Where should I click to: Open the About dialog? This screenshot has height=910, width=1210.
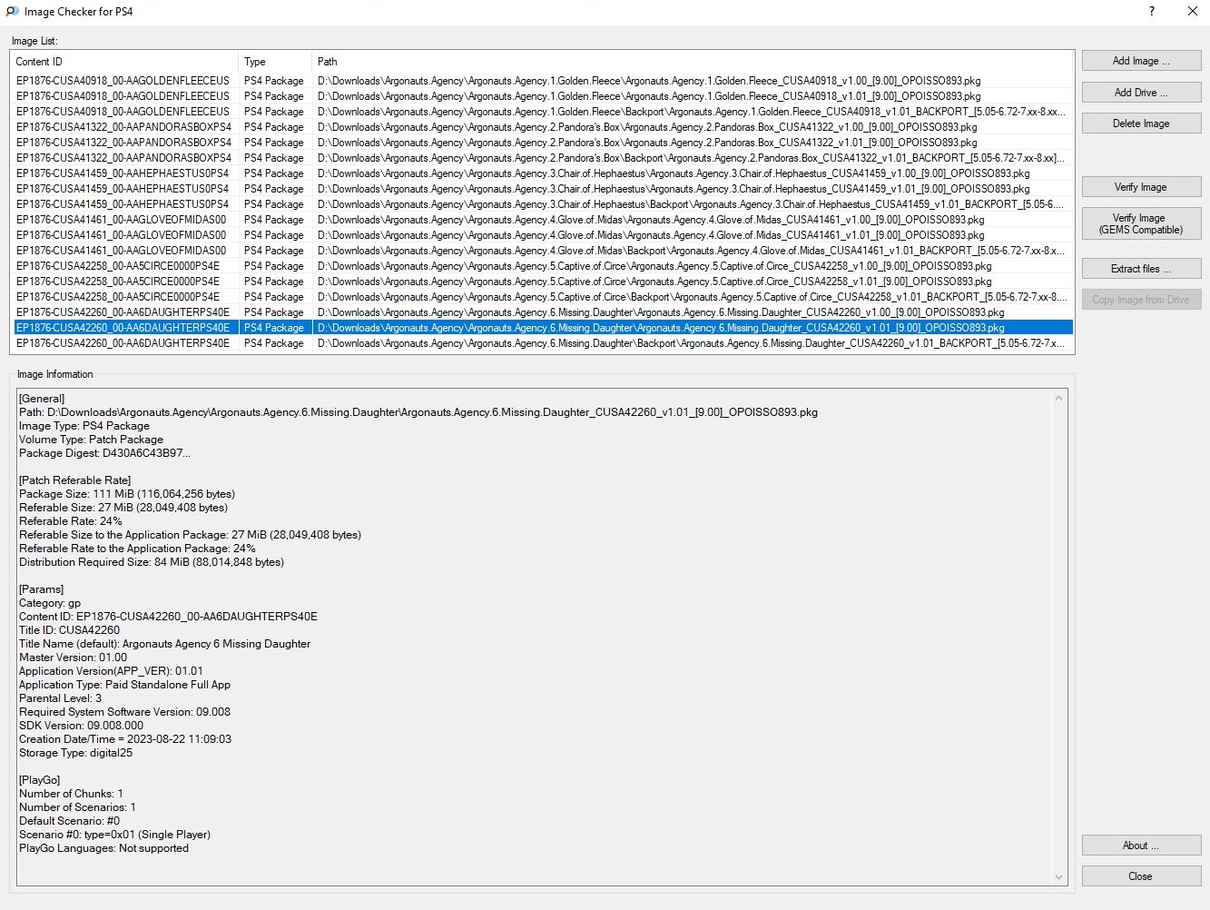tap(1141, 846)
